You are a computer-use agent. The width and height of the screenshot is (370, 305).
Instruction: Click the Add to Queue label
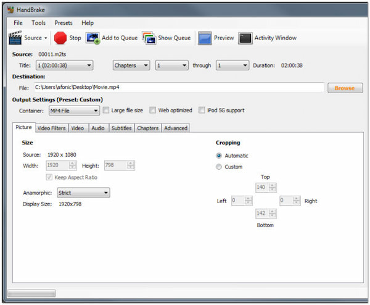point(120,38)
